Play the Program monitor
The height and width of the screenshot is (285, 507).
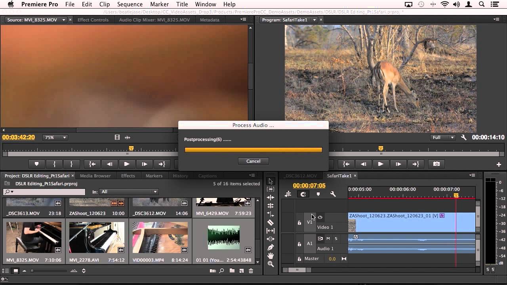(381, 164)
